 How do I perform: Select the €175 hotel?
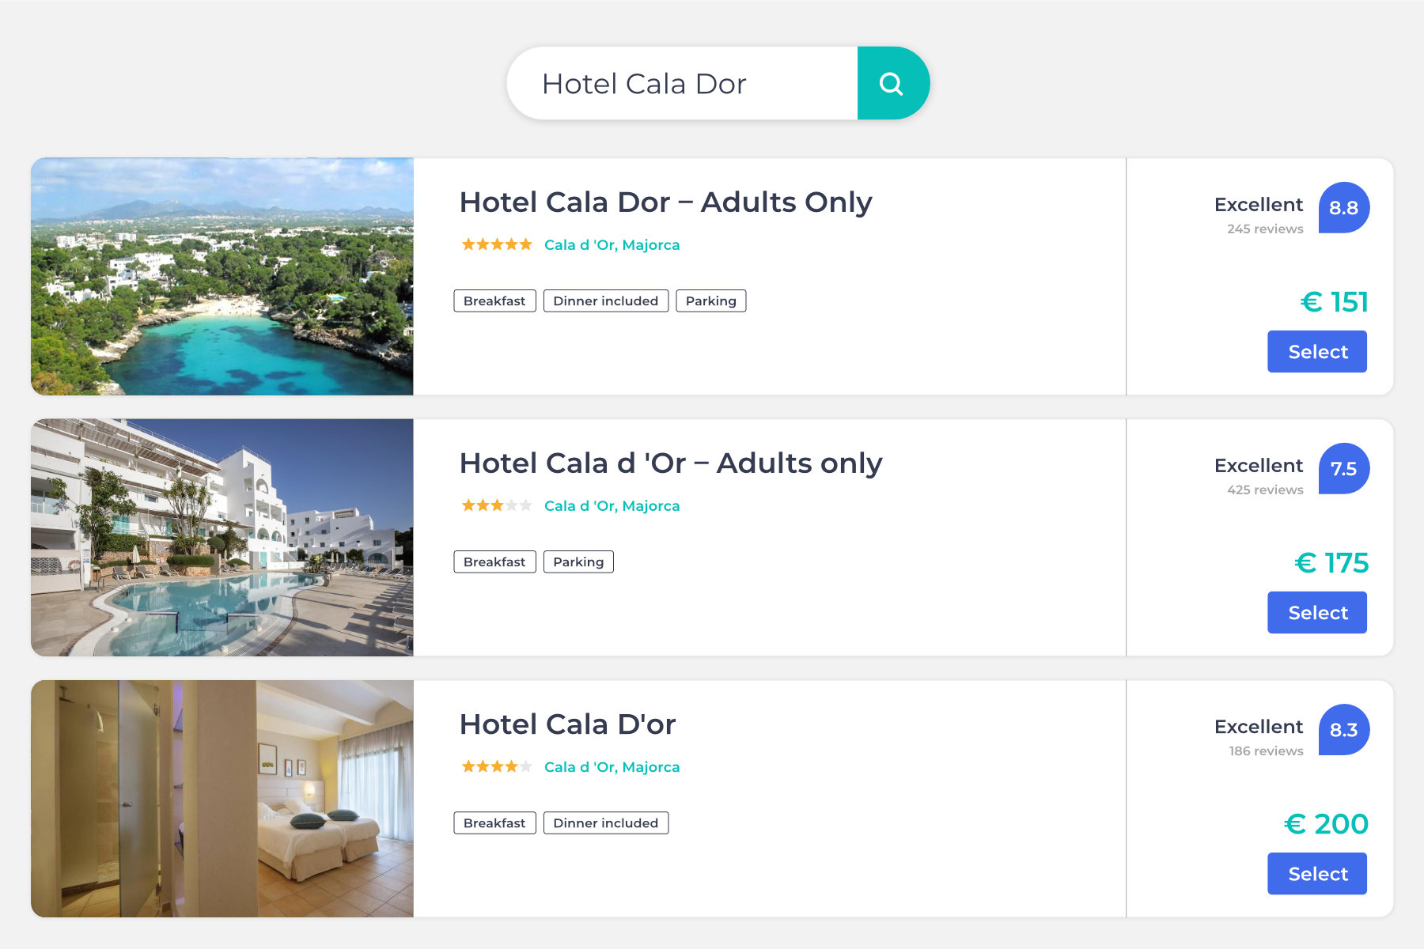(x=1316, y=613)
